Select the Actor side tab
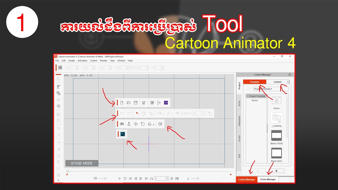This screenshot has height=190, width=338. [240, 103]
